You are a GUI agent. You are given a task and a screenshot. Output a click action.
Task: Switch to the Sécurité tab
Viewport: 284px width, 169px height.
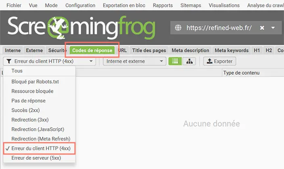coord(57,50)
